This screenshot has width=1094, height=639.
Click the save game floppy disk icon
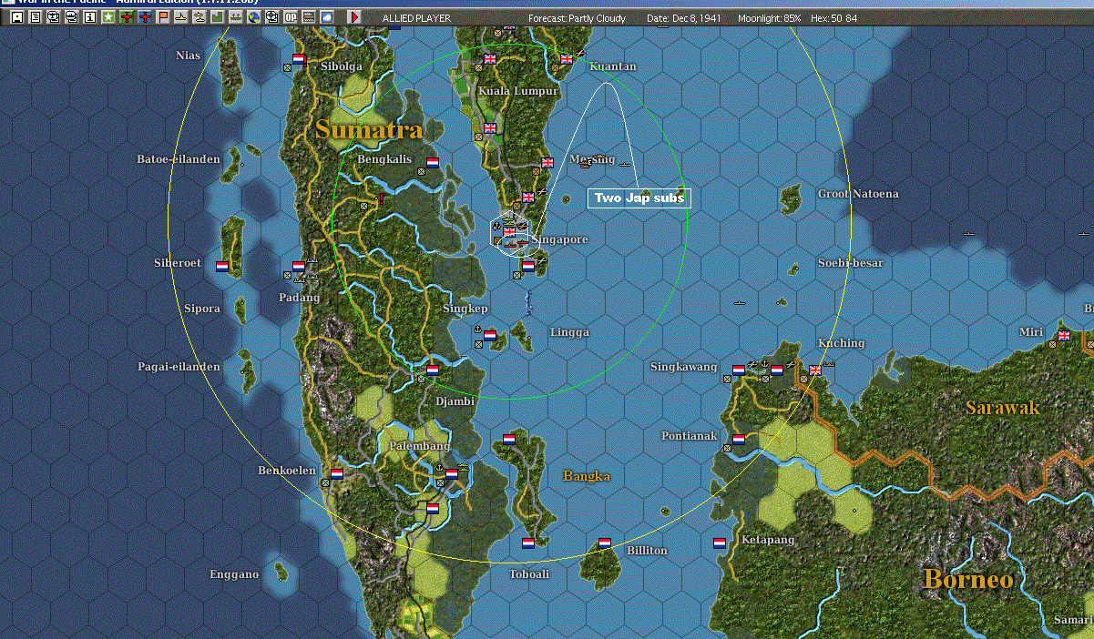click(16, 17)
